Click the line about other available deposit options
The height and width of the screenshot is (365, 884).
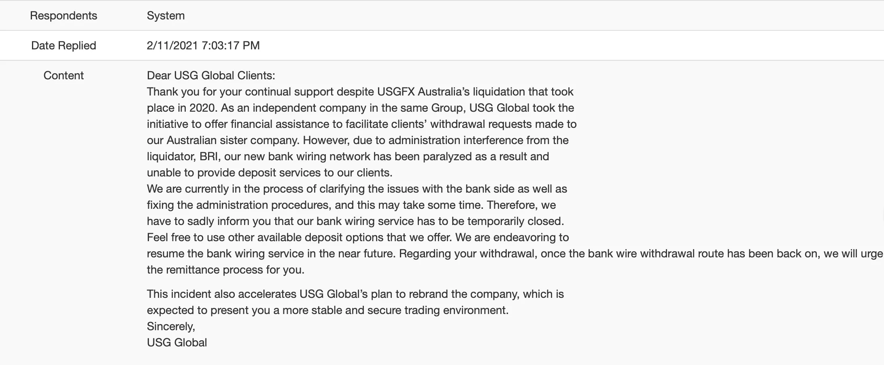(358, 237)
